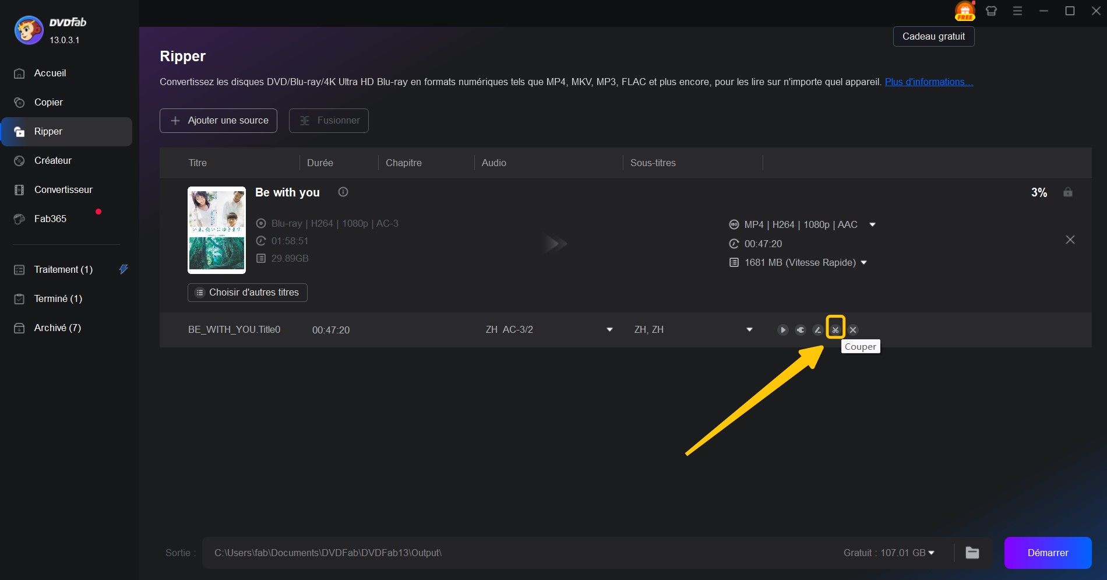The width and height of the screenshot is (1107, 580).
Task: View Traitement (1) queue
Action: tap(67, 270)
